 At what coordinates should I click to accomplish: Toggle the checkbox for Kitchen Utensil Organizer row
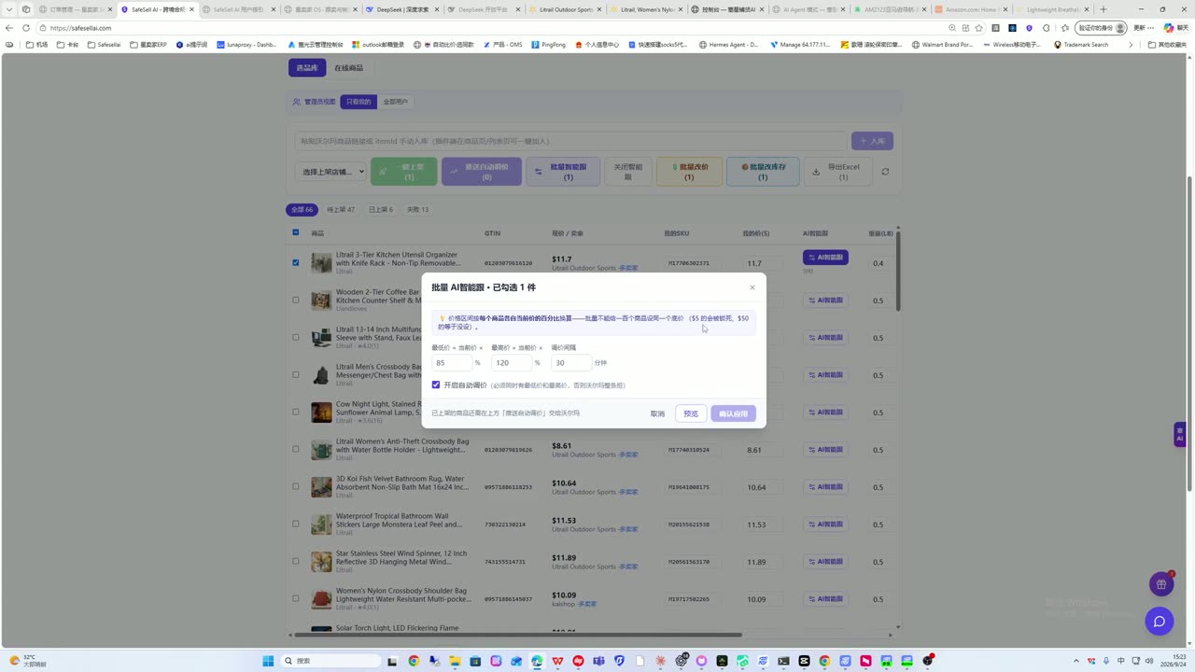tap(296, 263)
